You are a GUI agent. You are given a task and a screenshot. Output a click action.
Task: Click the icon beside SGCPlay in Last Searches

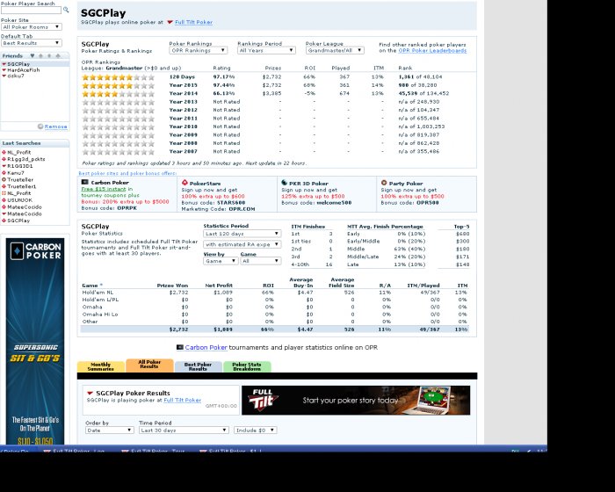point(4,221)
